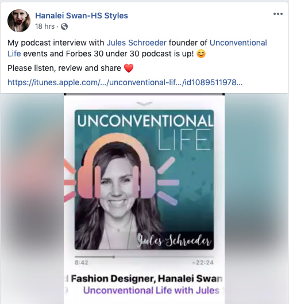Screen dimensions: 289x304
Task: Click the public globe privacy icon
Action: 64,26
